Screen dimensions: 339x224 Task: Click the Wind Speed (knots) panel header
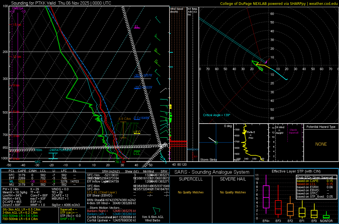pos(177,10)
